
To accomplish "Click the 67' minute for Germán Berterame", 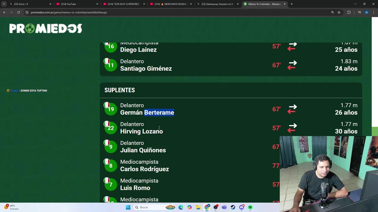I will pyautogui.click(x=276, y=109).
